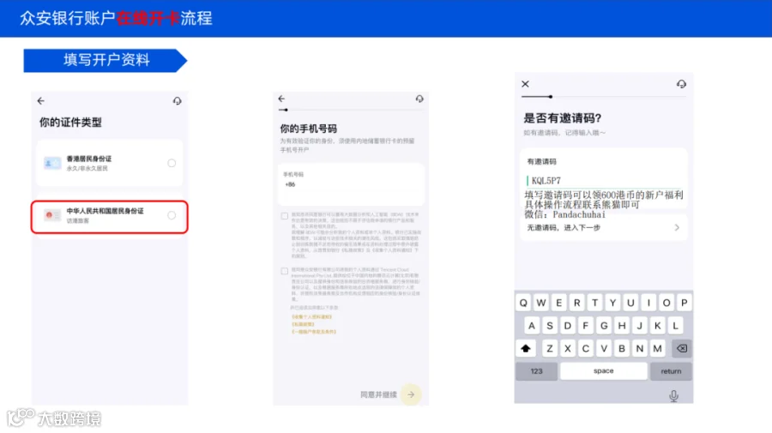Tap the F key on keyboard
Viewport: 772px width, 433px height.
(x=585, y=326)
